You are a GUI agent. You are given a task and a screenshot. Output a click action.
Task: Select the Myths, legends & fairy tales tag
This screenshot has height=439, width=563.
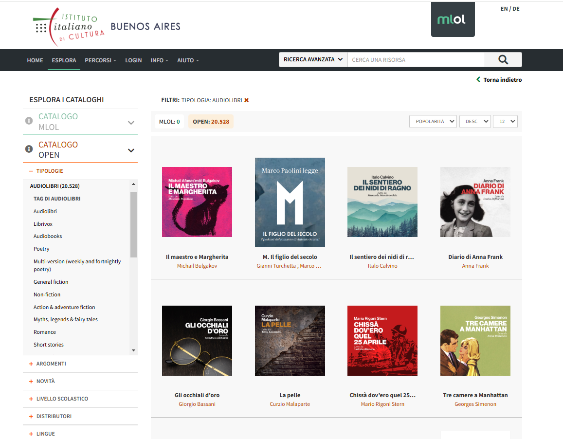pyautogui.click(x=65, y=319)
